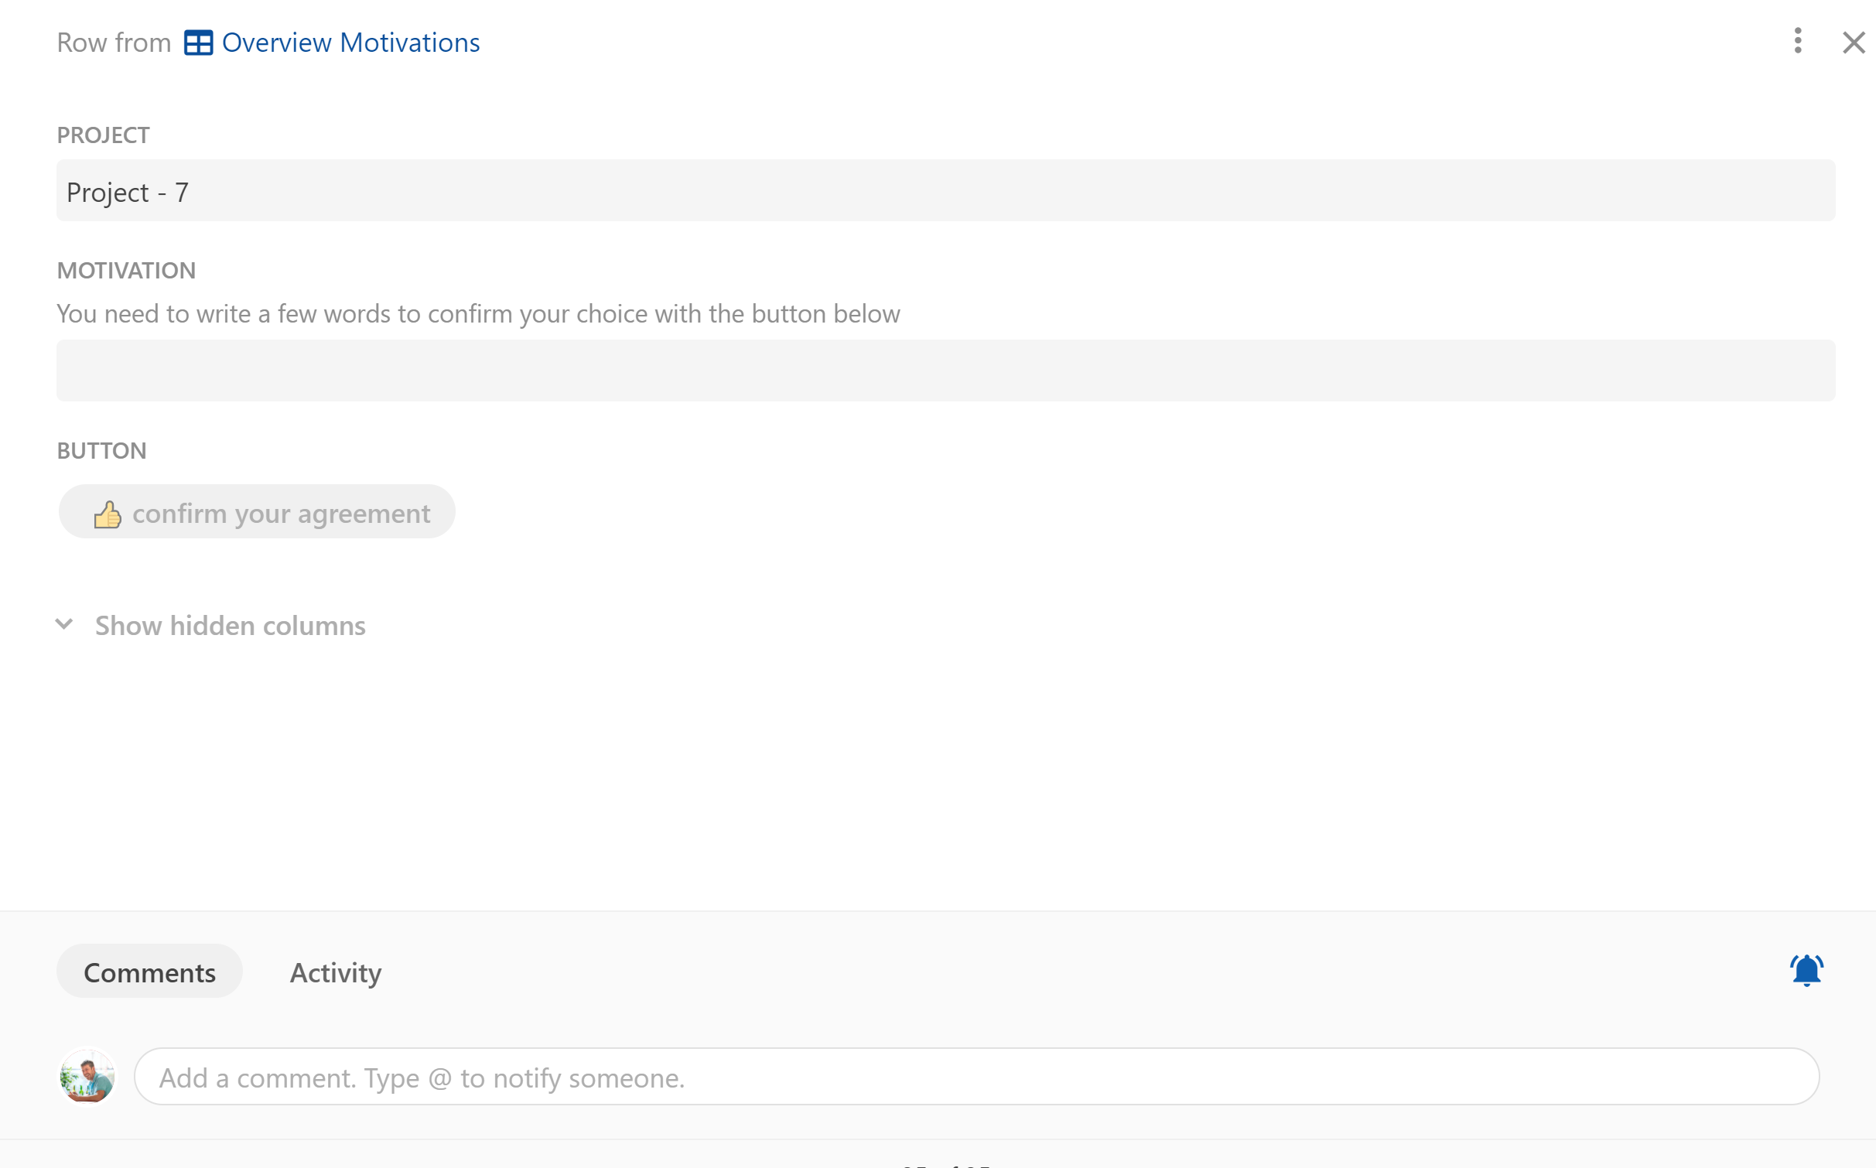Open the Overview Motivations table link
1876x1168 pixels.
(x=350, y=43)
